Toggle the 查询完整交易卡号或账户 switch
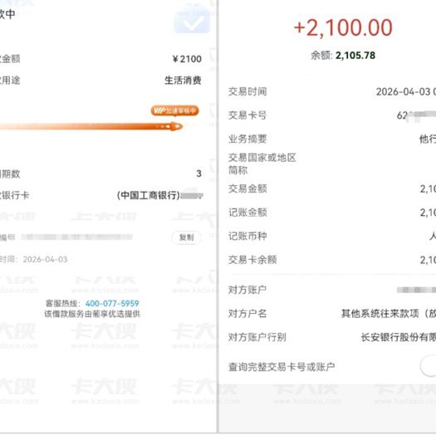 428,366
